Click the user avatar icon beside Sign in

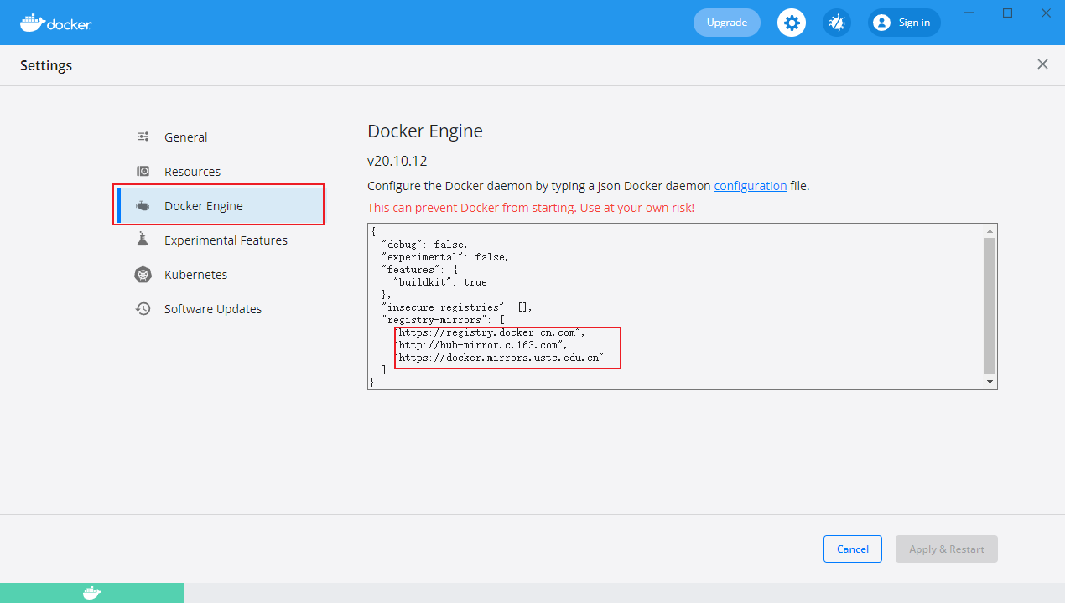coord(881,23)
